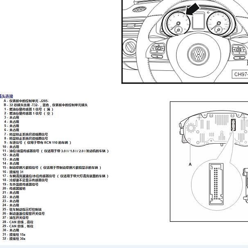Select pin 4 未占用 row
Viewport: 248px width, 248px height.
[11, 122]
